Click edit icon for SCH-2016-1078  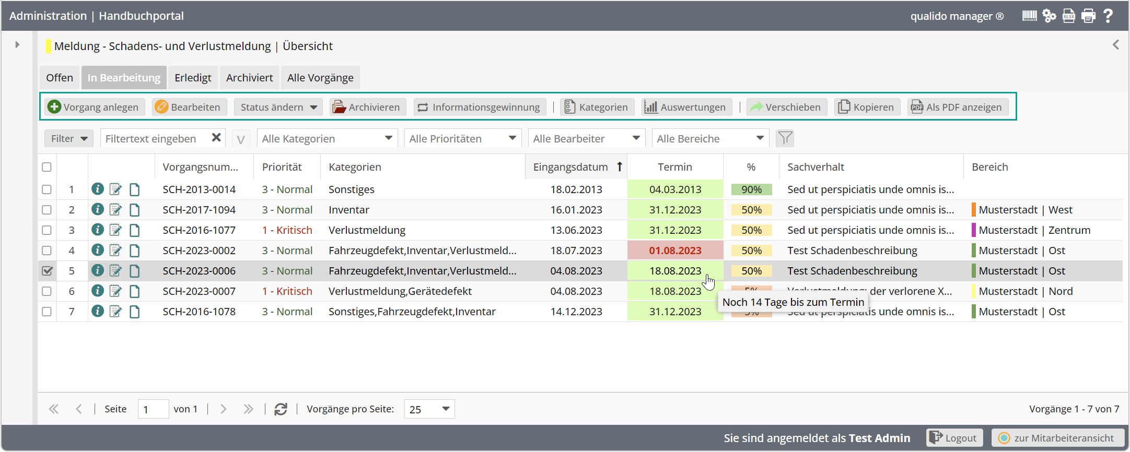pyautogui.click(x=116, y=311)
